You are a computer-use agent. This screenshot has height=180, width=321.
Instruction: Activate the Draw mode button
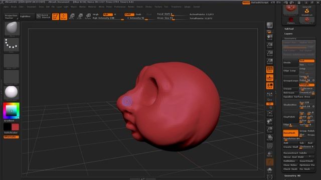point(64,16)
